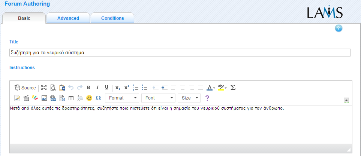Image resolution: width=361 pixels, height=156 pixels.
Task: Toggle bold formatting
Action: click(x=89, y=88)
